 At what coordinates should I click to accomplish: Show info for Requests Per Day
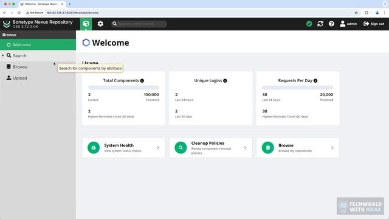point(315,81)
